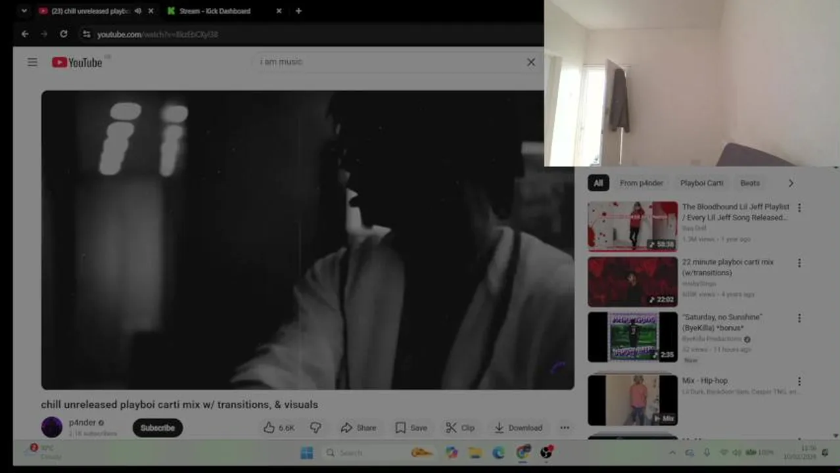840x473 pixels.
Task: Click into the YouTube search field
Action: pos(388,62)
